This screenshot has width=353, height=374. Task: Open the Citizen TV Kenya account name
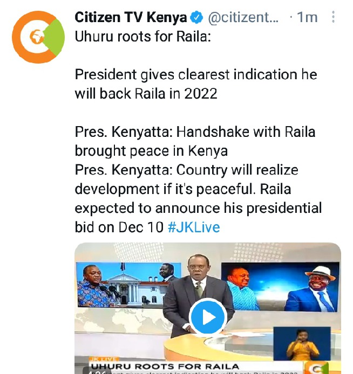(131, 17)
